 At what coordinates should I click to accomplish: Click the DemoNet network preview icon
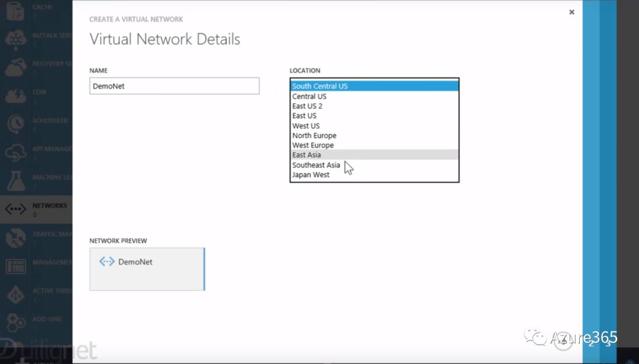pos(106,262)
